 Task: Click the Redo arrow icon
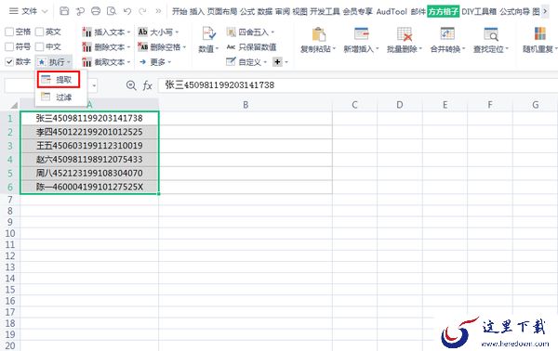pyautogui.click(x=142, y=11)
